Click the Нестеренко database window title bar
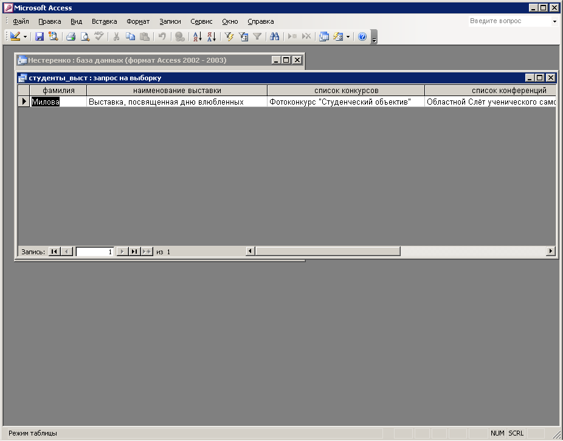 point(143,60)
